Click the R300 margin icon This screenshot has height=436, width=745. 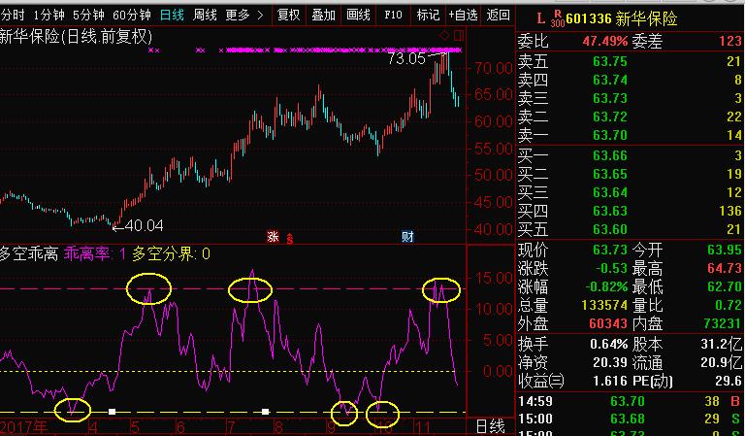tap(558, 18)
